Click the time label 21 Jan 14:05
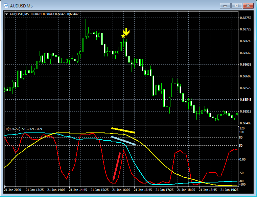The width and height of the screenshot is (257, 197). [x=56, y=190]
